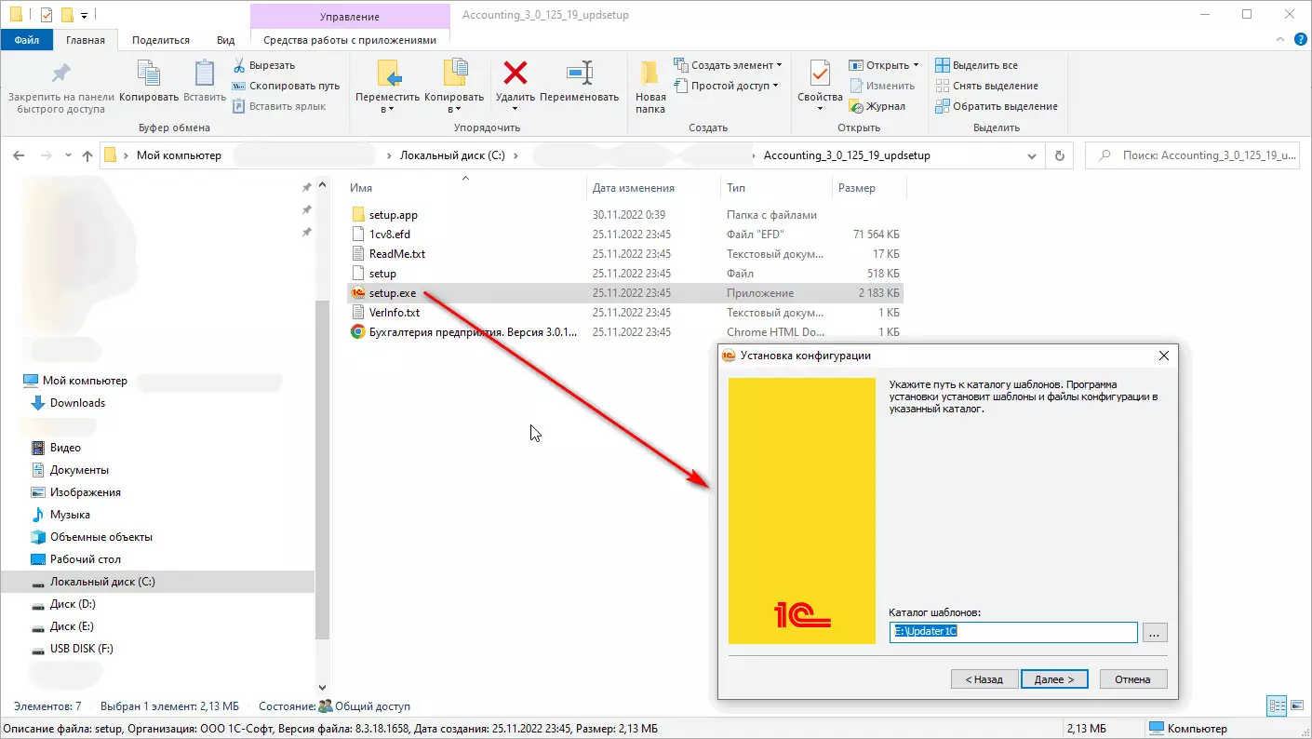The height and width of the screenshot is (739, 1312).
Task: Select the setup.exe file with the 1C icon
Action: click(624, 293)
